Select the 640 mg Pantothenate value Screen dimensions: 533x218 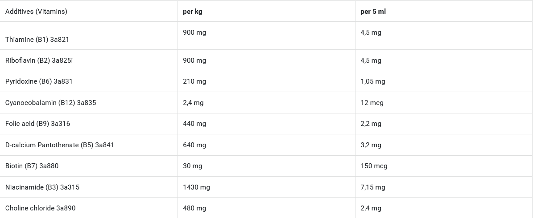194,145
